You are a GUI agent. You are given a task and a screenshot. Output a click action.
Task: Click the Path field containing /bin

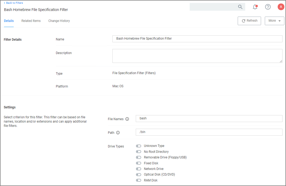[209, 132]
